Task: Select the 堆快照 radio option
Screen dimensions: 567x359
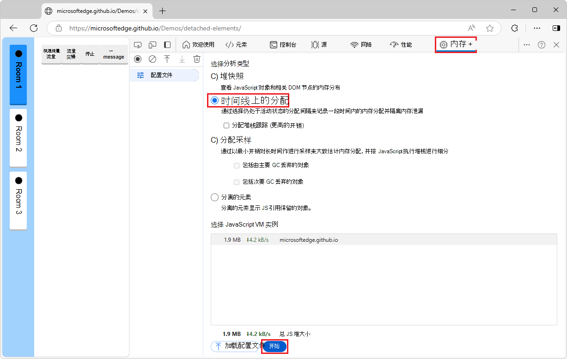Action: click(x=214, y=76)
